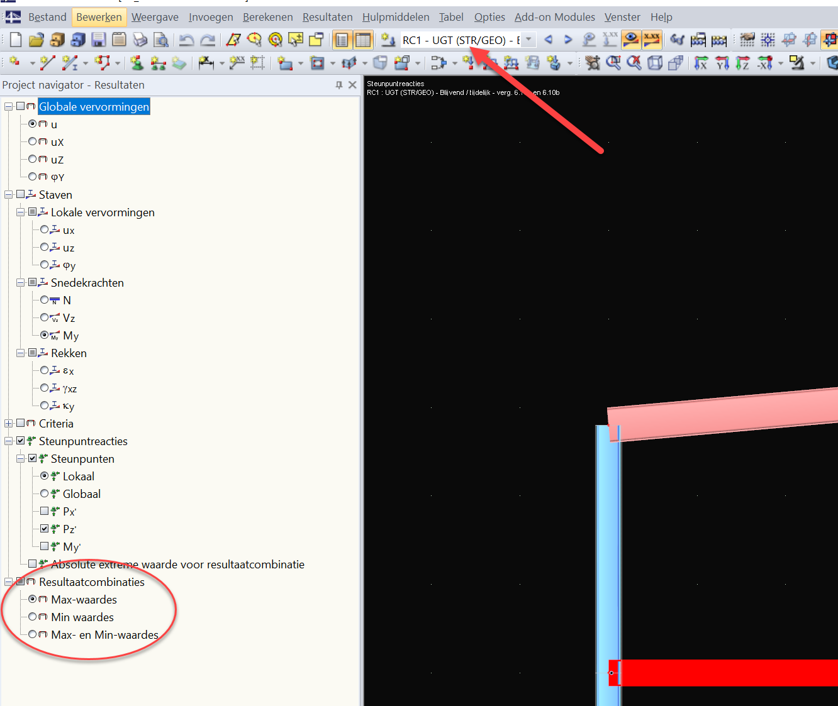Collapse the Staven tree node
838x706 pixels.
click(x=9, y=195)
